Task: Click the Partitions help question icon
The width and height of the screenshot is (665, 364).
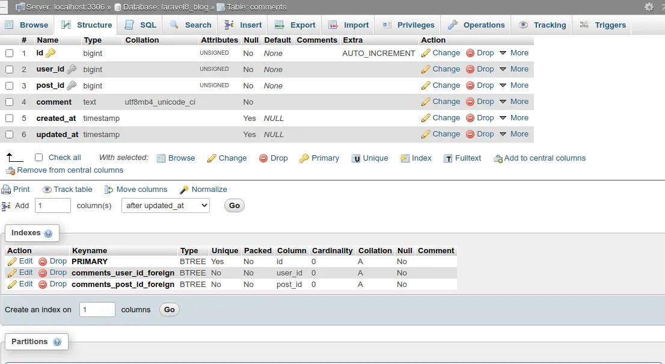Action: click(57, 342)
